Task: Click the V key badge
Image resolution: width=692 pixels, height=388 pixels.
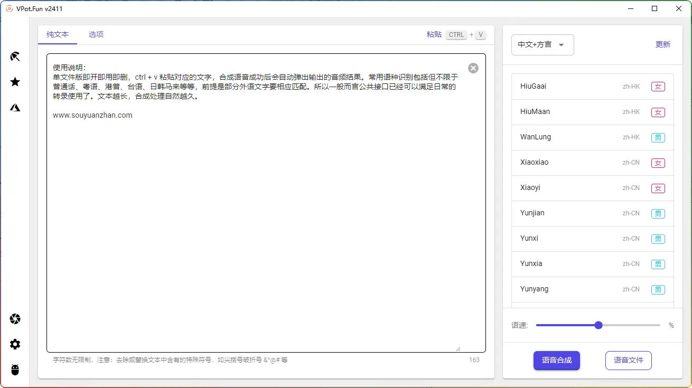Action: 480,35
